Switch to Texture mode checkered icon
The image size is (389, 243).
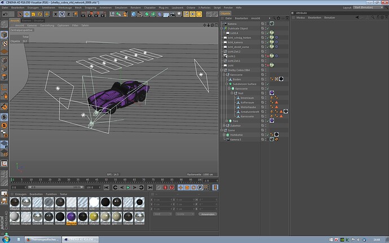(x=4, y=43)
